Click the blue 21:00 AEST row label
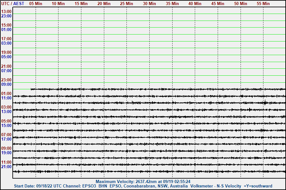This screenshot has width=286, height=190. point(6,167)
